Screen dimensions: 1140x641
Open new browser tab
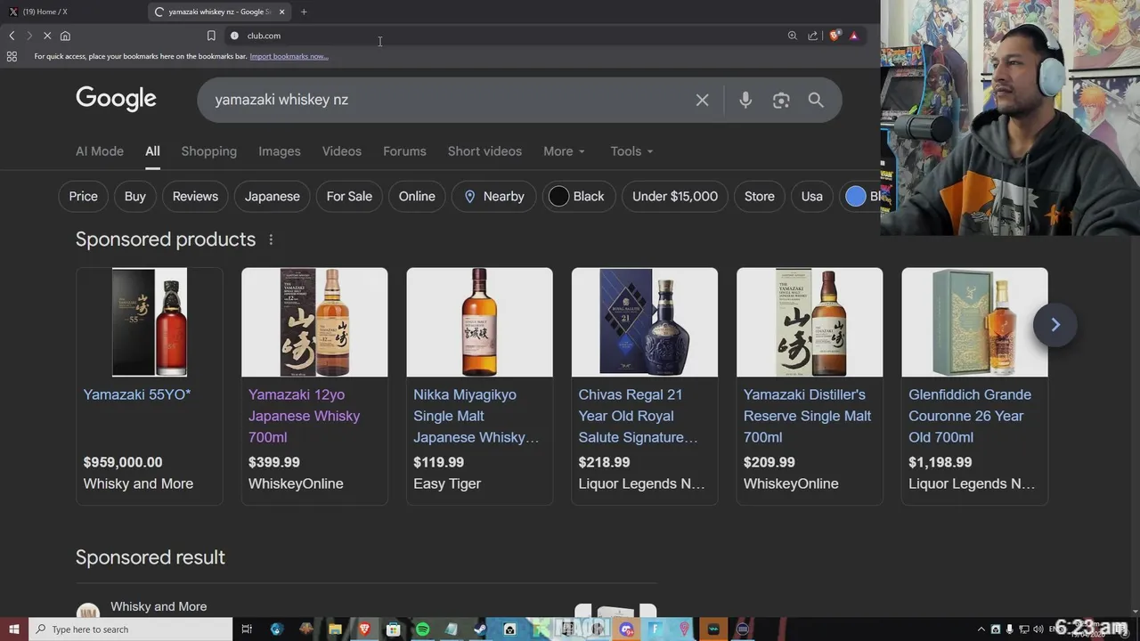pos(304,12)
